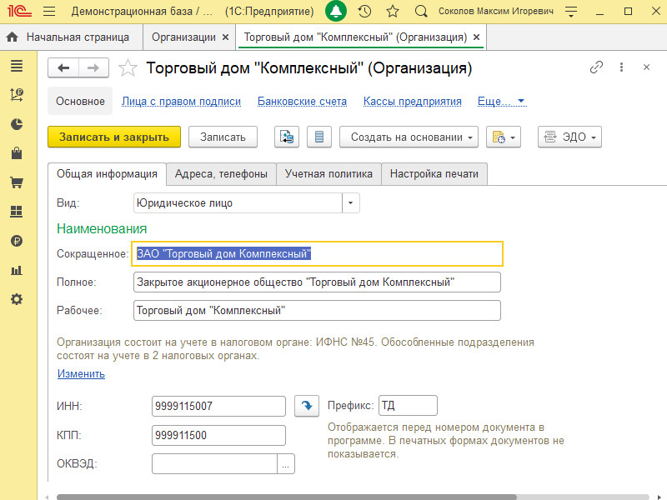
Task: Click the fill by INN arrow button
Action: (307, 406)
